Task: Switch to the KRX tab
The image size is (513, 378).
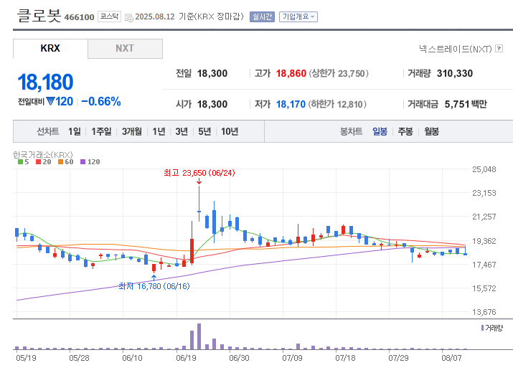Action: [x=50, y=48]
